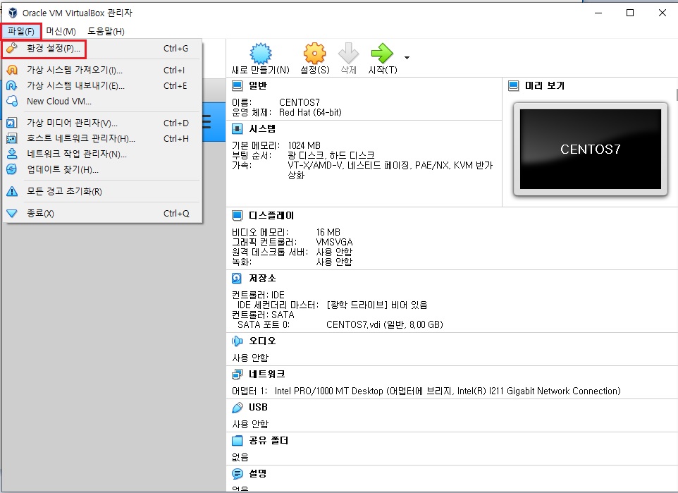Open the 공유 폴더 heading link
This screenshot has width=678, height=493.
[x=269, y=441]
